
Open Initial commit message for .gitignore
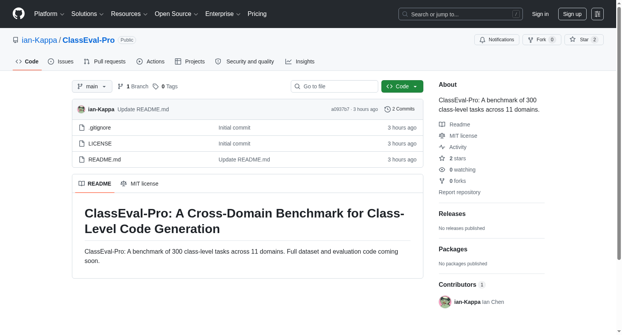point(234,128)
